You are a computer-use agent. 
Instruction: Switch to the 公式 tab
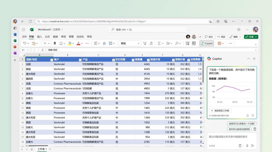[47, 37]
